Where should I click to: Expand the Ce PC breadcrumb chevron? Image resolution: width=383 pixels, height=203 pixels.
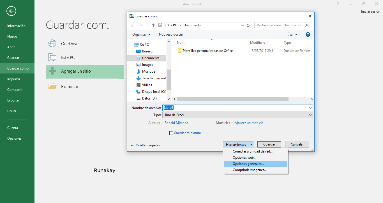180,25
